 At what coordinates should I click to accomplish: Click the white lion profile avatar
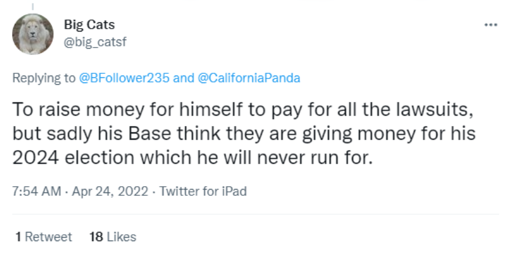coord(33,34)
